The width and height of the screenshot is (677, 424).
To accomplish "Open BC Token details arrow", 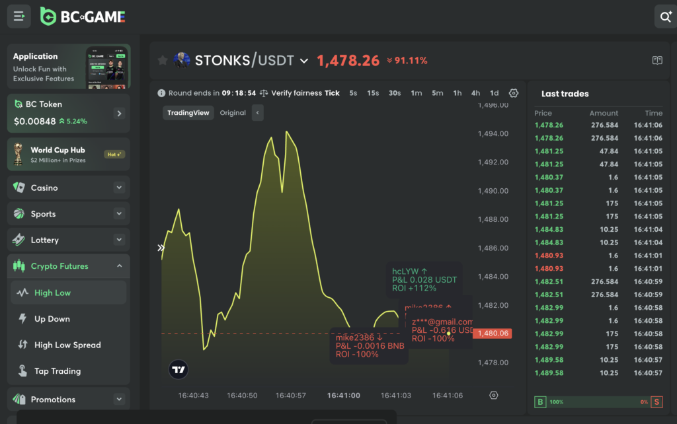I will [x=120, y=114].
